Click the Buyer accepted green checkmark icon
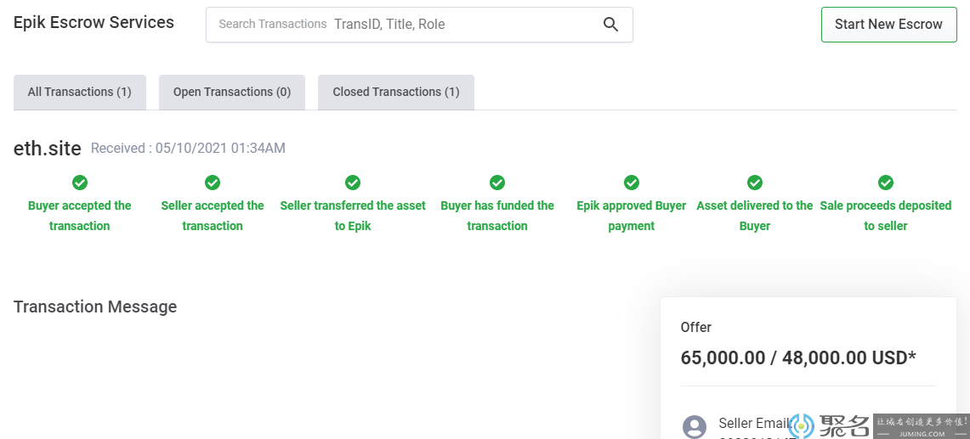 tap(80, 183)
